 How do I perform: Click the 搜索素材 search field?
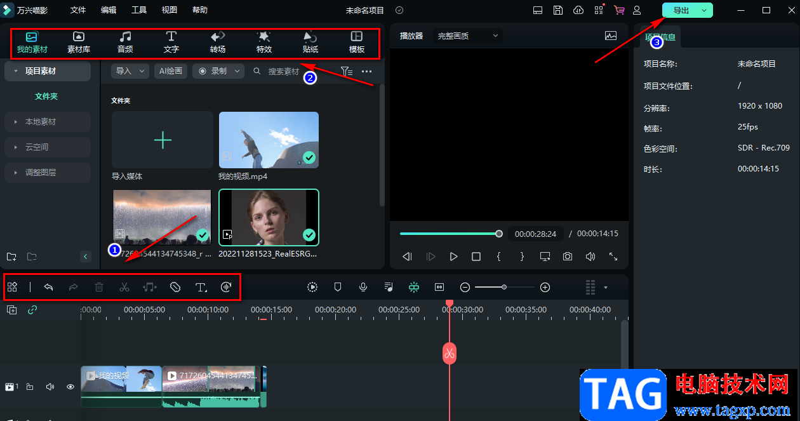pyautogui.click(x=284, y=71)
